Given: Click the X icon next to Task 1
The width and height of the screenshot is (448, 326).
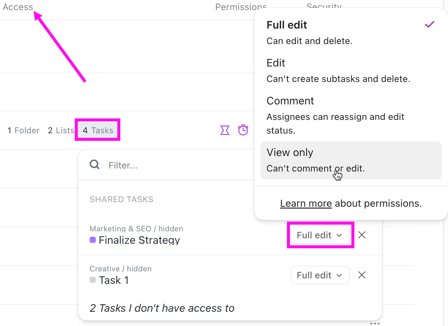Looking at the screenshot, I should (362, 275).
